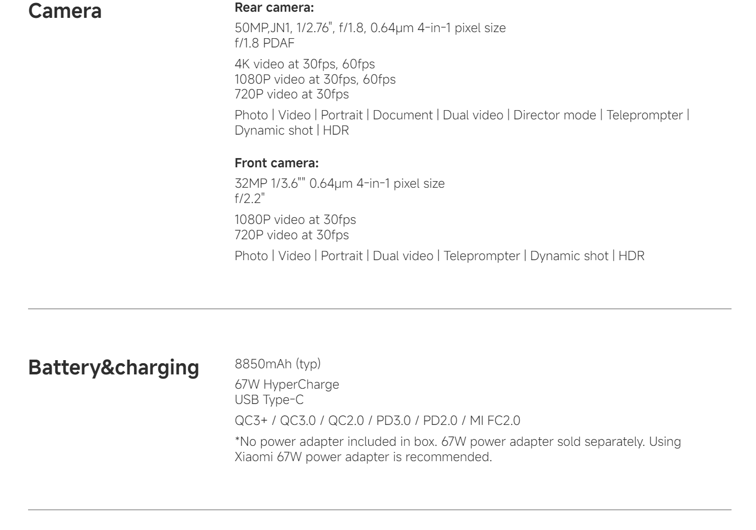Click Document in rear camera modes list
The image size is (756, 530).
pyautogui.click(x=402, y=115)
